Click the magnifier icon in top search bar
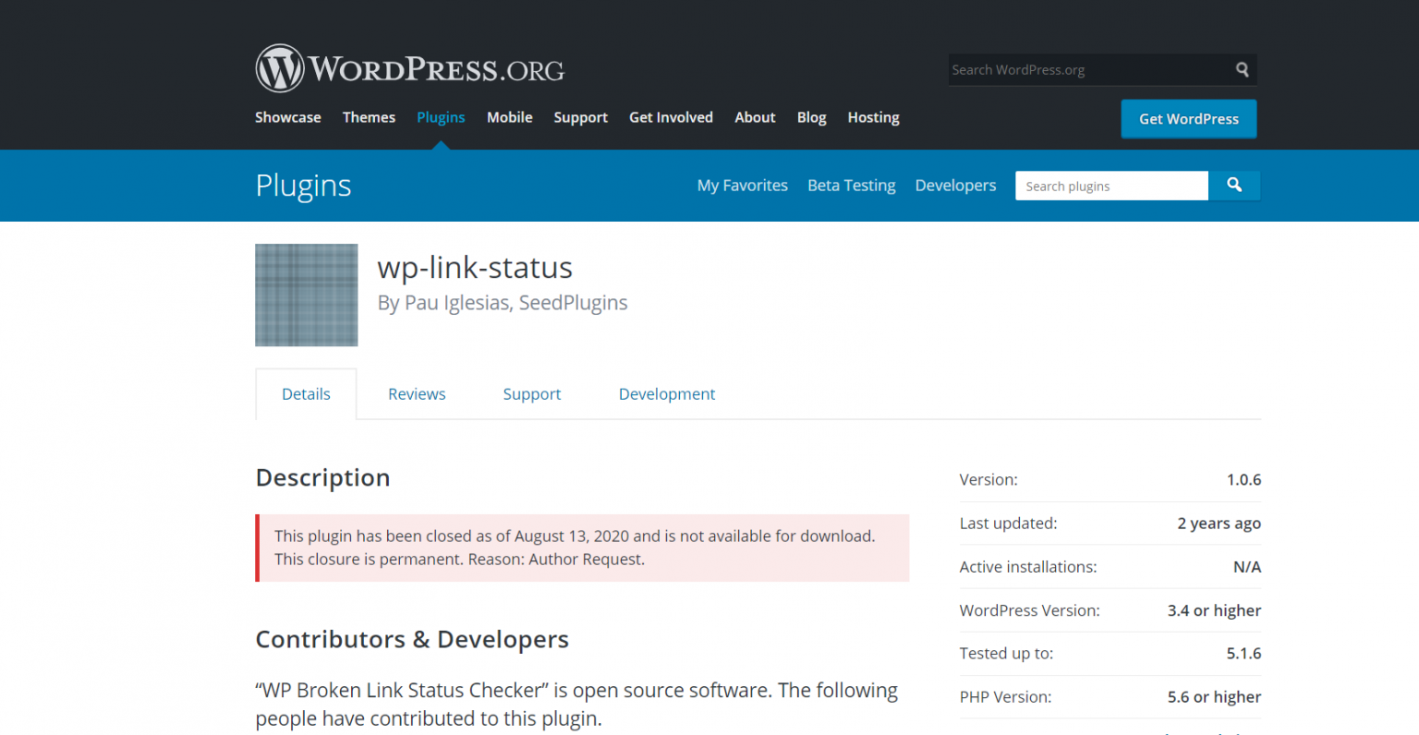Screen dimensions: 1419x735 [1242, 69]
